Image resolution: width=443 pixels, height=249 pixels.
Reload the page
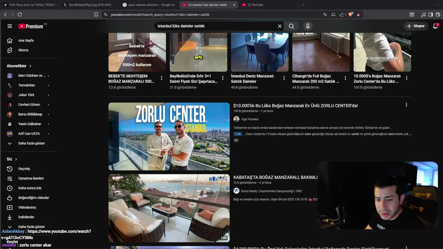click(20, 15)
